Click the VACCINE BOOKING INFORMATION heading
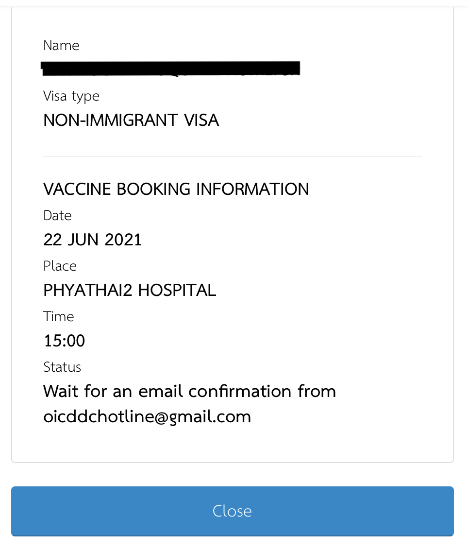Image resolution: width=467 pixels, height=551 pixels. (176, 189)
